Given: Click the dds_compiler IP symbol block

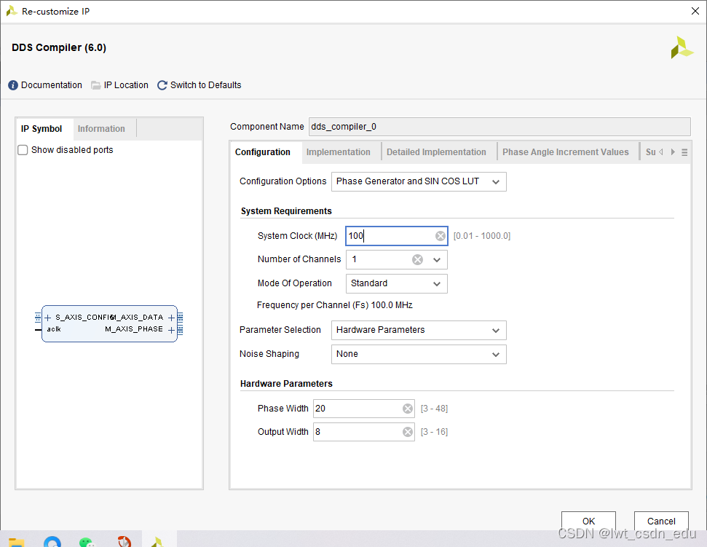Looking at the screenshot, I should coord(109,324).
